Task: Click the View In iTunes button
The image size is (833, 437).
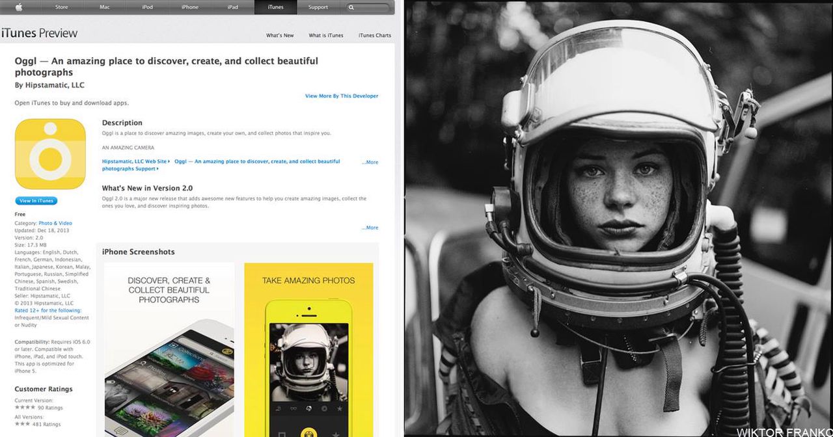Action: [36, 201]
